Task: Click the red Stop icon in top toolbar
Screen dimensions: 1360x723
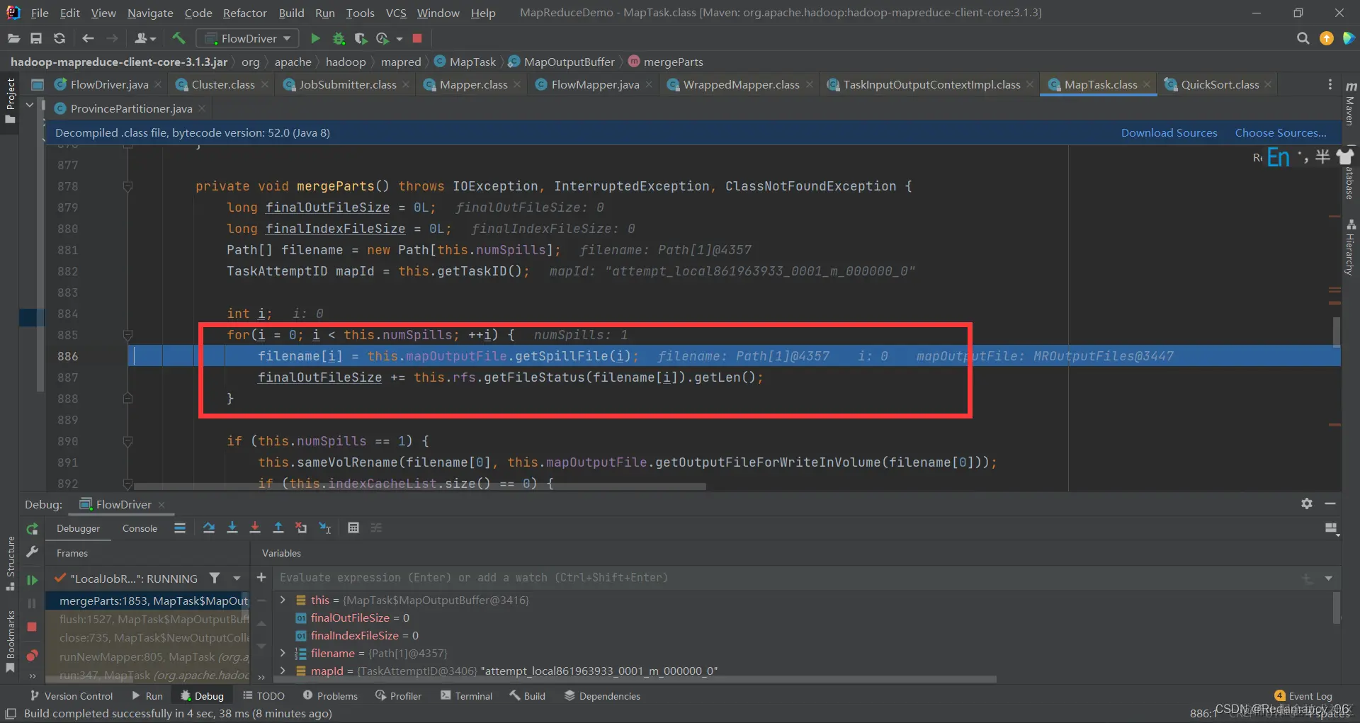Action: click(x=417, y=38)
